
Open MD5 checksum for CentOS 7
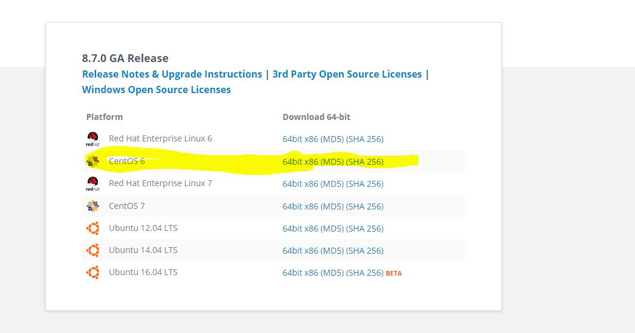[x=332, y=206]
